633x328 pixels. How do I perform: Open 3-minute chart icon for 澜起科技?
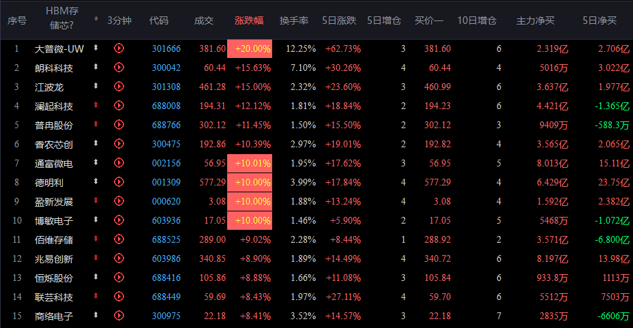click(x=119, y=106)
